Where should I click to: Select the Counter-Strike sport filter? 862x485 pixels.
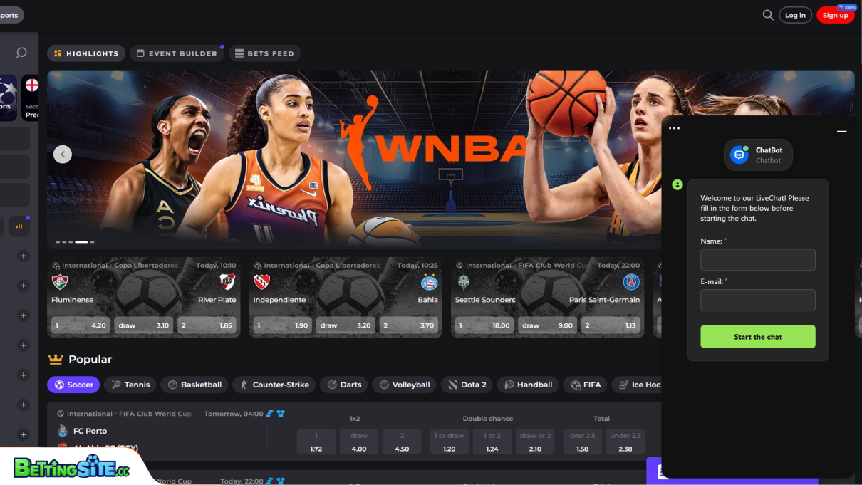[274, 385]
